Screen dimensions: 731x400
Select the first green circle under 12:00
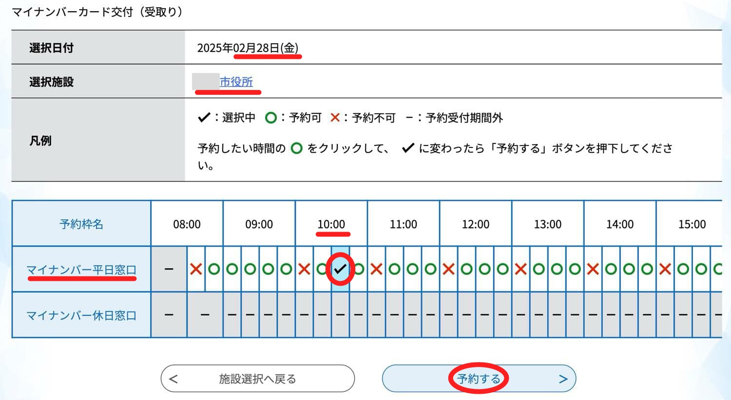click(466, 269)
